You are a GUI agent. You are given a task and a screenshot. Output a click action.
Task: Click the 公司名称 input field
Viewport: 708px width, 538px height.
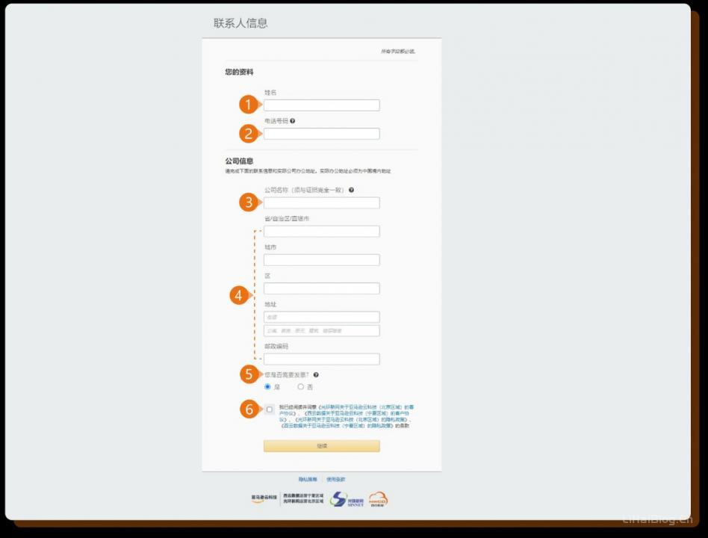321,202
